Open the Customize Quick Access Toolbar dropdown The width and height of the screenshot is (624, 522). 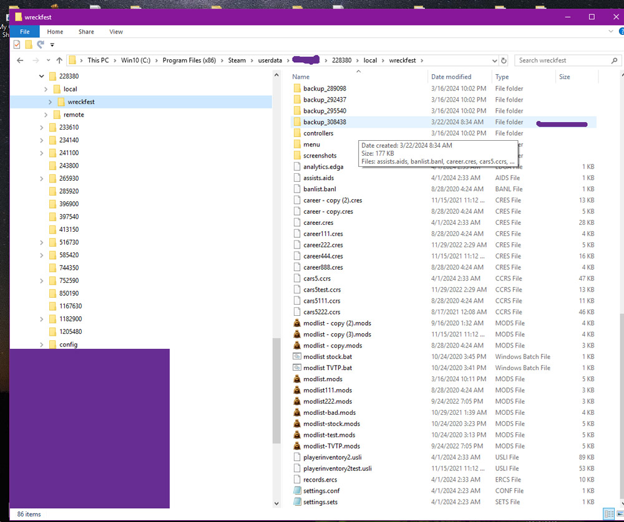[x=52, y=45]
